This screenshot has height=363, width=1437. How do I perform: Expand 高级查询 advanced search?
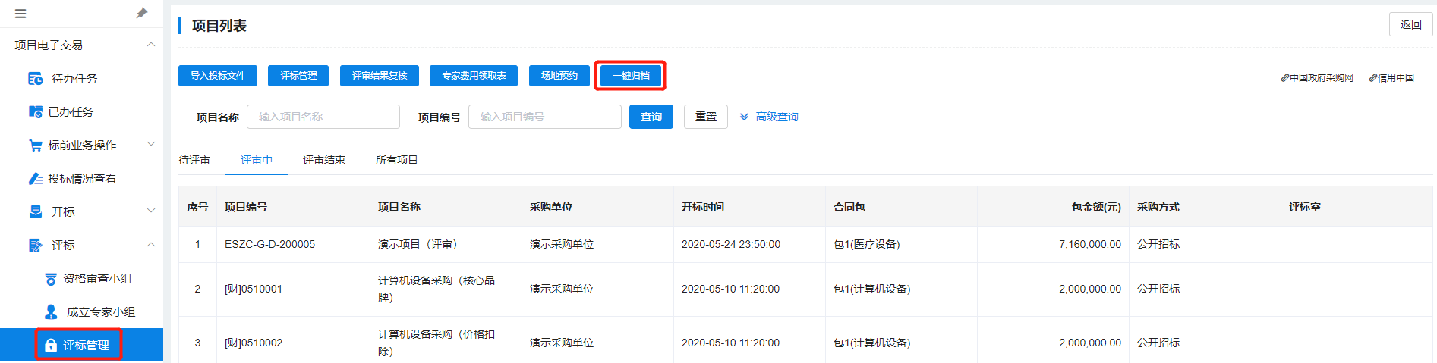tap(769, 117)
